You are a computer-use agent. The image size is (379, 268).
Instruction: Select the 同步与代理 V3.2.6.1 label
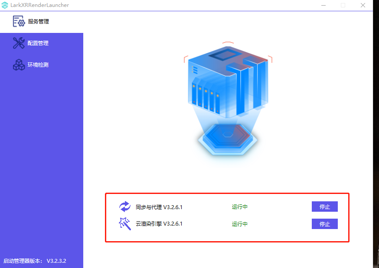159,207
